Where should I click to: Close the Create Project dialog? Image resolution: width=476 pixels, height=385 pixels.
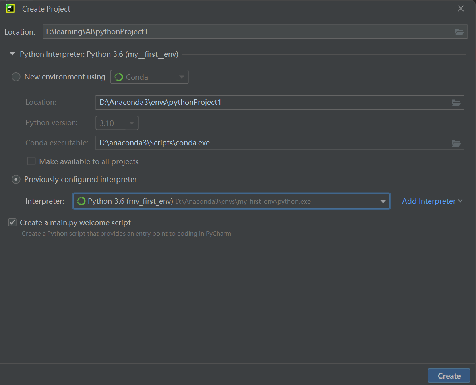(x=461, y=8)
